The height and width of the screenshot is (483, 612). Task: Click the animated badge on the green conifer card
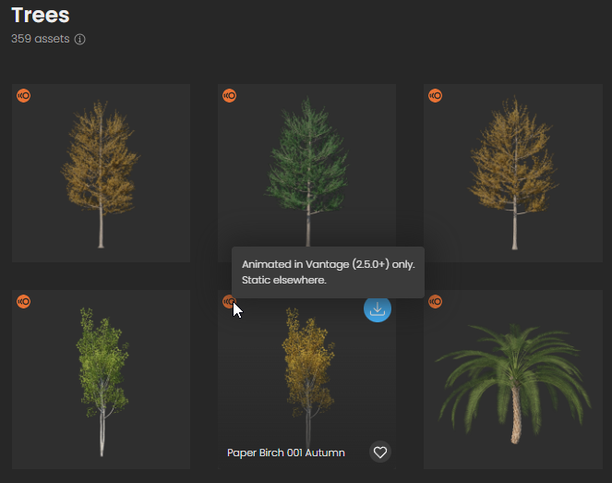coord(230,95)
